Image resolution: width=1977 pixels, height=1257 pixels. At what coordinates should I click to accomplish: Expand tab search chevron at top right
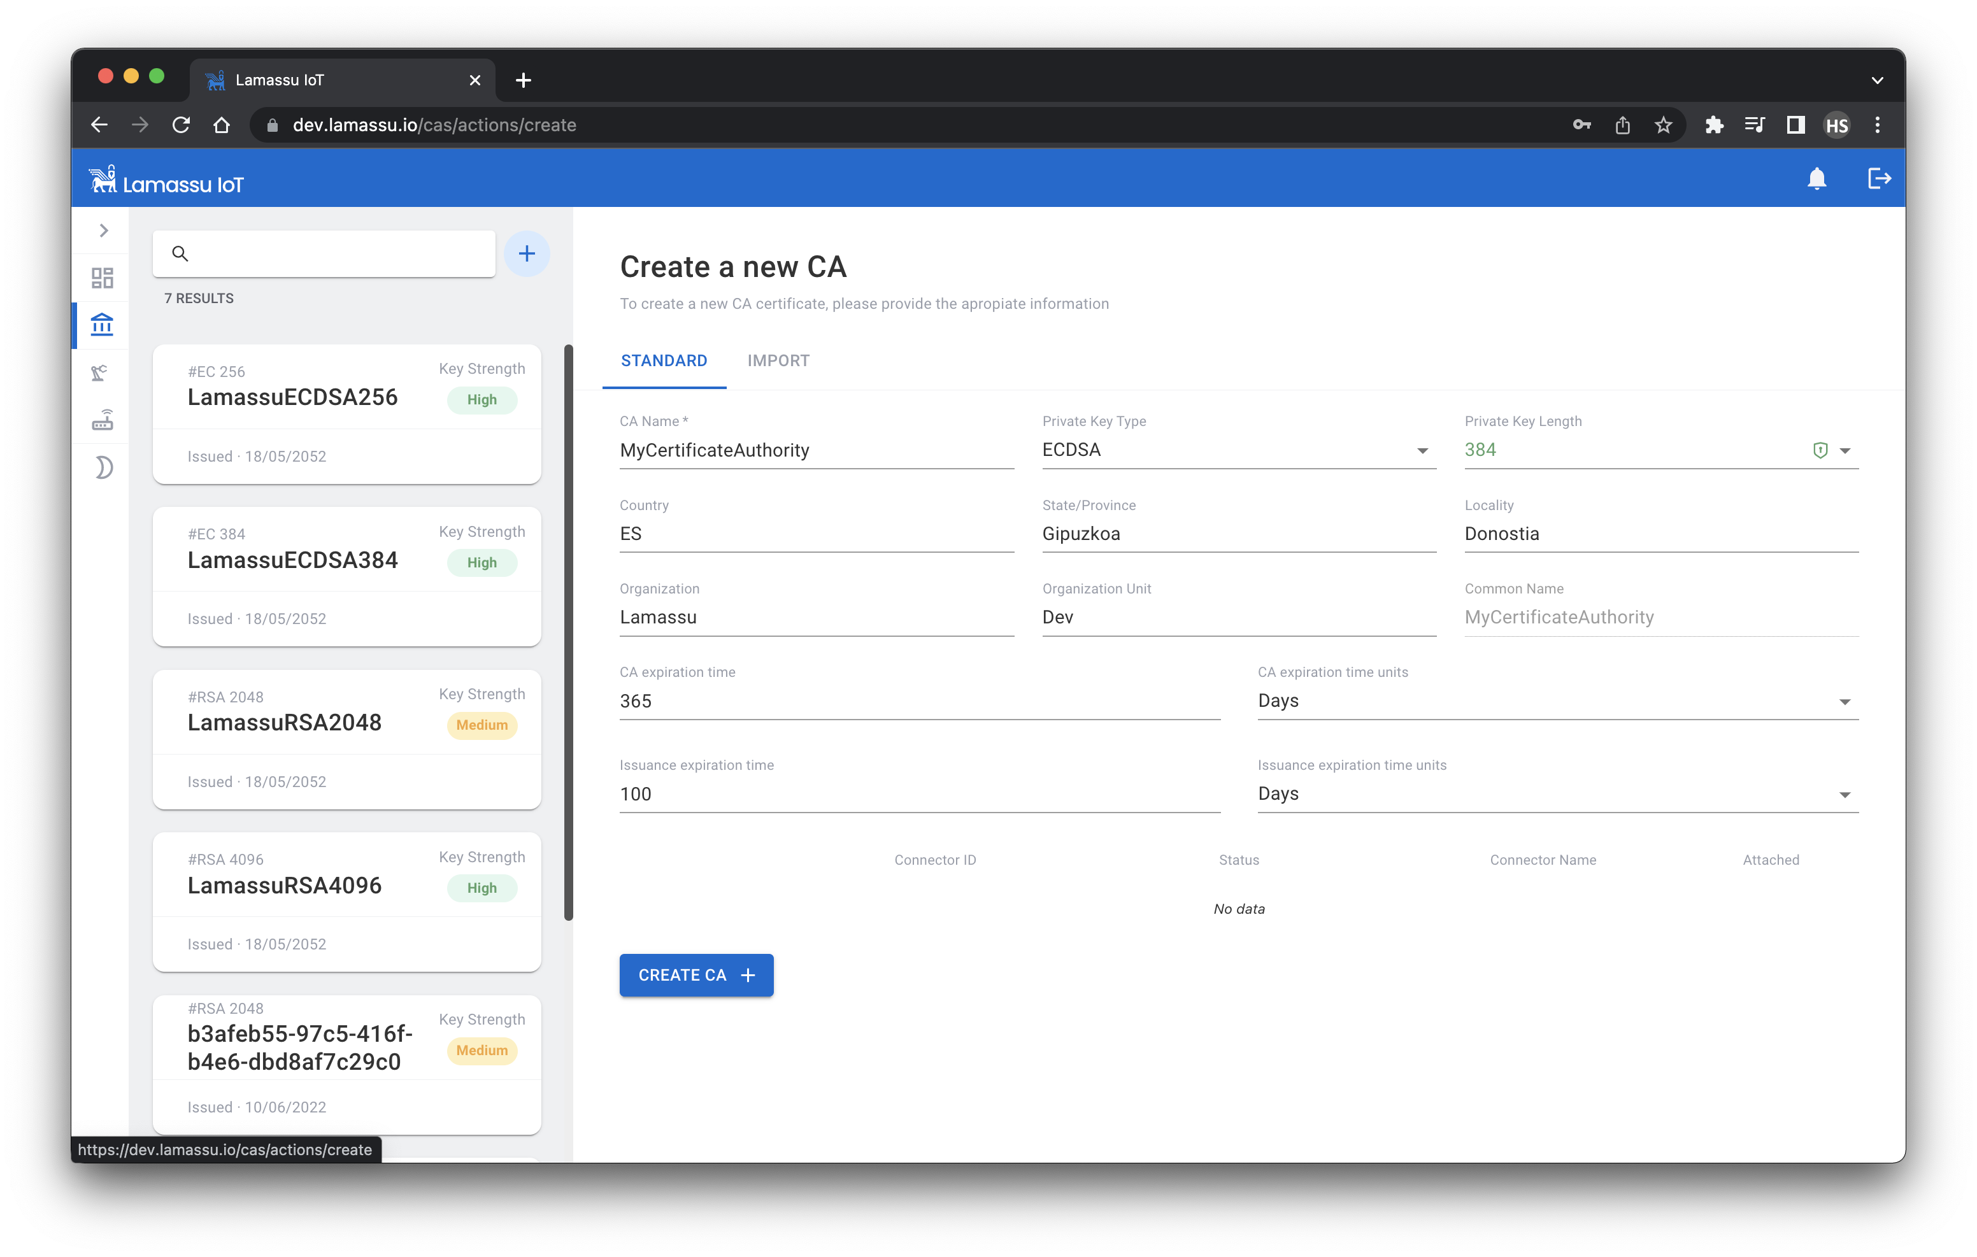1878,80
